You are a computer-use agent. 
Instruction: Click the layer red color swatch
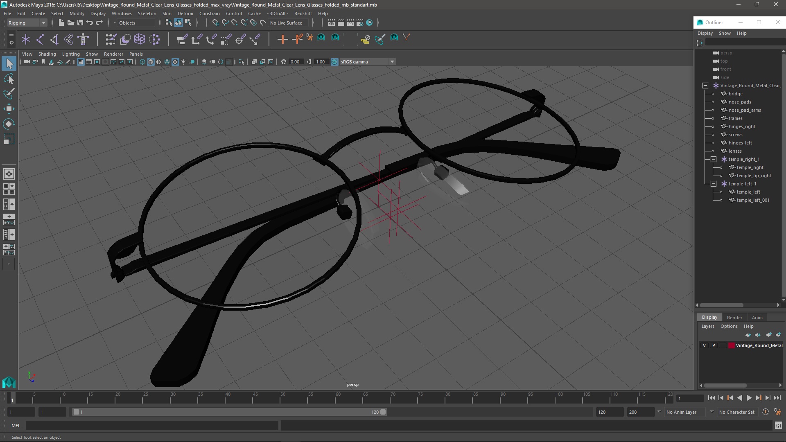(x=731, y=345)
